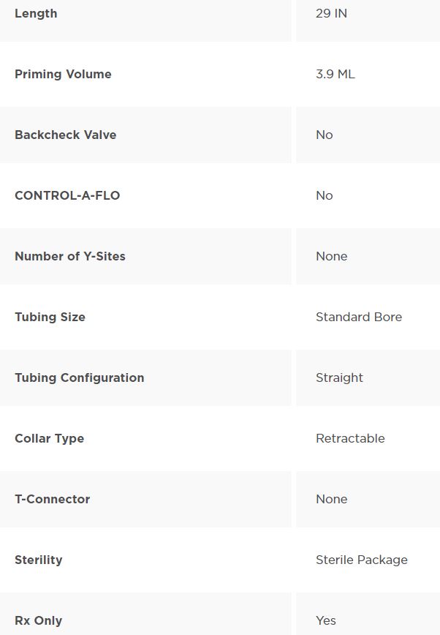Select the Rx Only label
Viewport: 440px width, 635px height.
39,621
